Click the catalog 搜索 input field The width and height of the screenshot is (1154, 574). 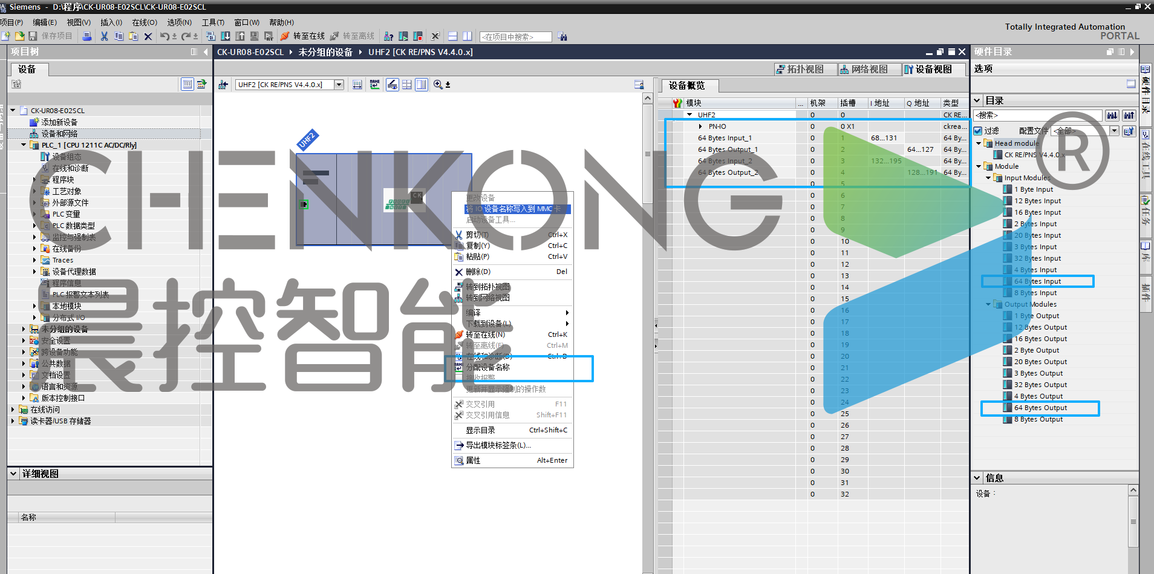coord(1038,115)
